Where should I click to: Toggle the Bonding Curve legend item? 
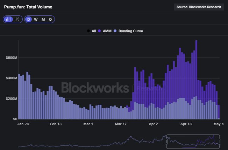point(128,31)
